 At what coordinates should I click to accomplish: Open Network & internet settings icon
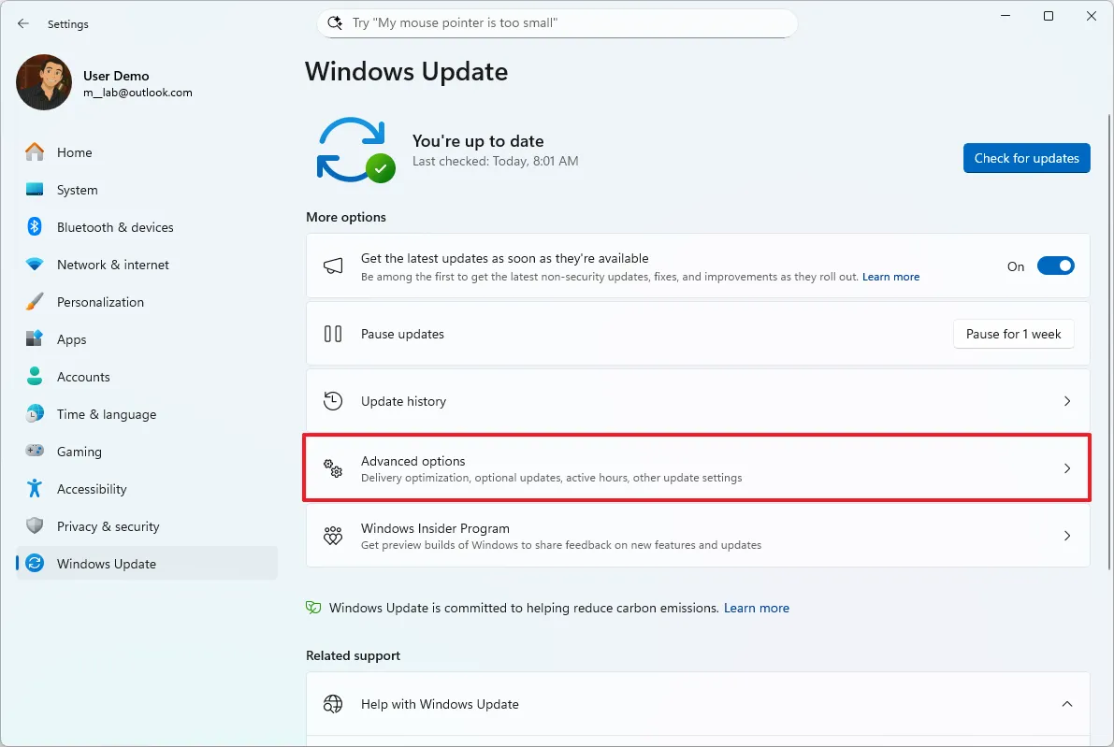pyautogui.click(x=35, y=264)
